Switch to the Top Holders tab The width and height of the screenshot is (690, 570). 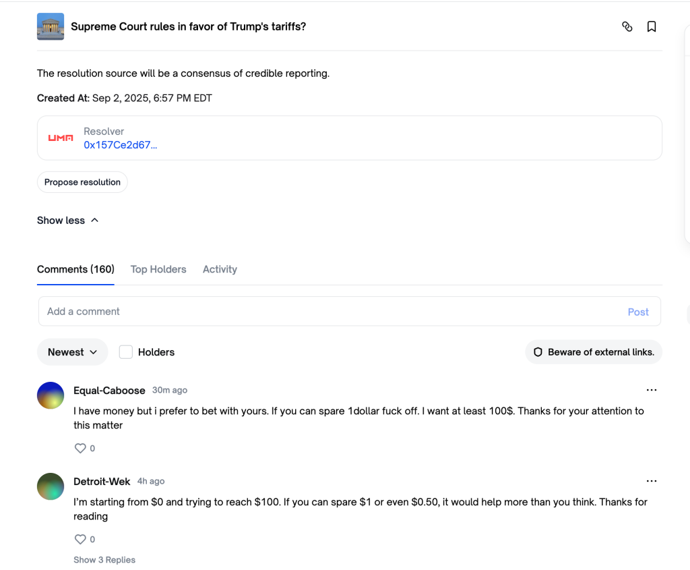(x=158, y=269)
